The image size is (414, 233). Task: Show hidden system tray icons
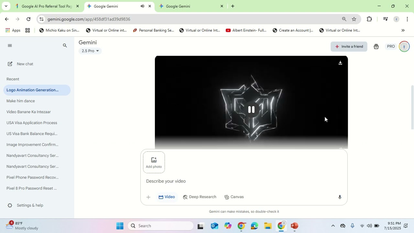(333, 226)
